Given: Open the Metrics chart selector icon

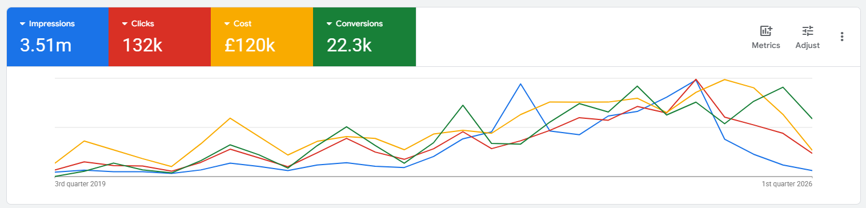Looking at the screenshot, I should [765, 31].
